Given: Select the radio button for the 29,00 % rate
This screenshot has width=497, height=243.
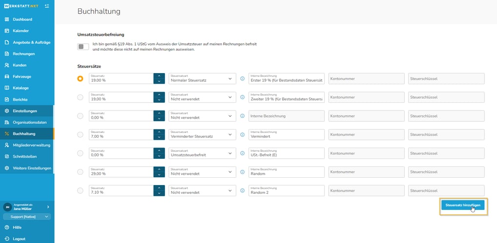Looking at the screenshot, I should [x=80, y=172].
